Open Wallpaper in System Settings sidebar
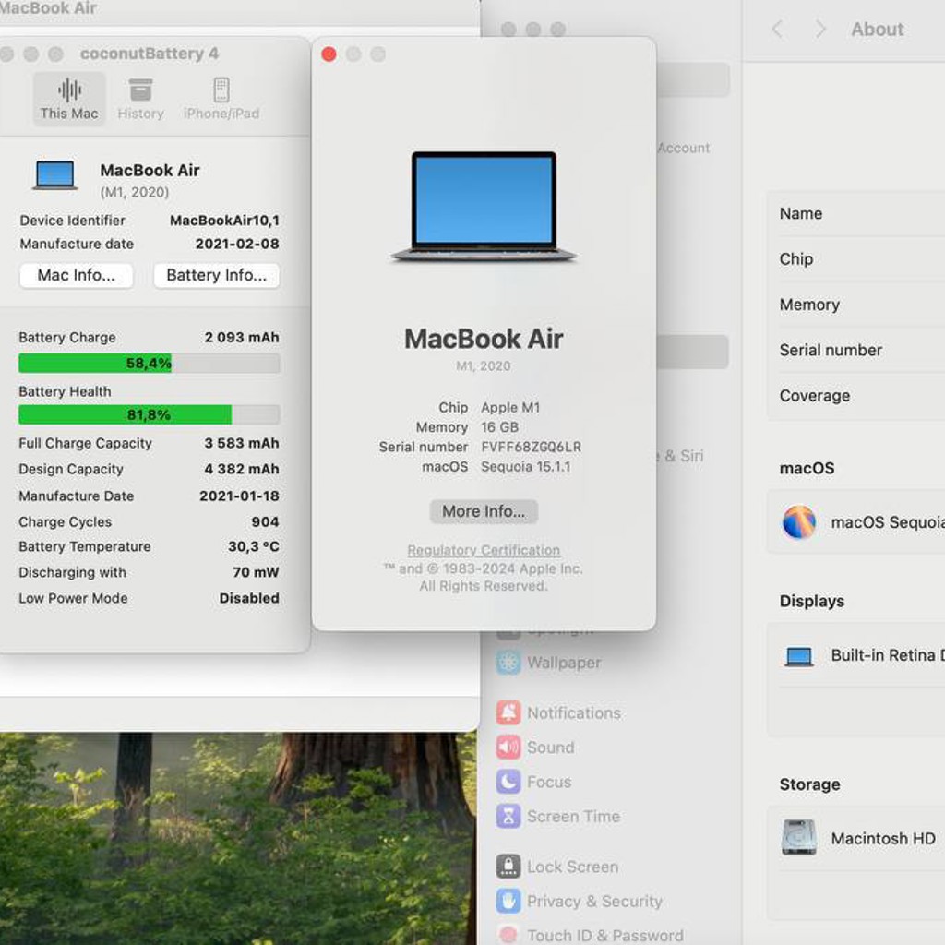Viewport: 945px width, 945px height. click(549, 663)
